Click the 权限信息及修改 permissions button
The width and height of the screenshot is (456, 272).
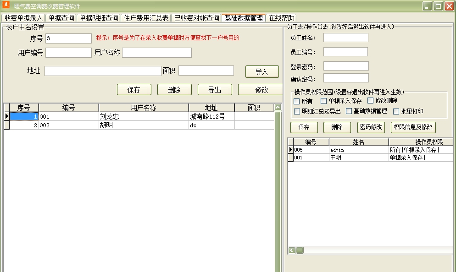pos(413,127)
